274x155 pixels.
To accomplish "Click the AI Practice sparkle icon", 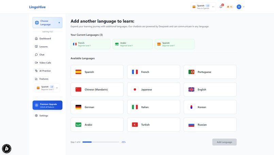I will (36, 71).
